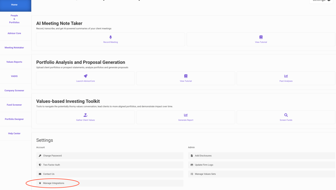Select Change Password in Account settings
The width and height of the screenshot is (336, 190).
click(110, 155)
